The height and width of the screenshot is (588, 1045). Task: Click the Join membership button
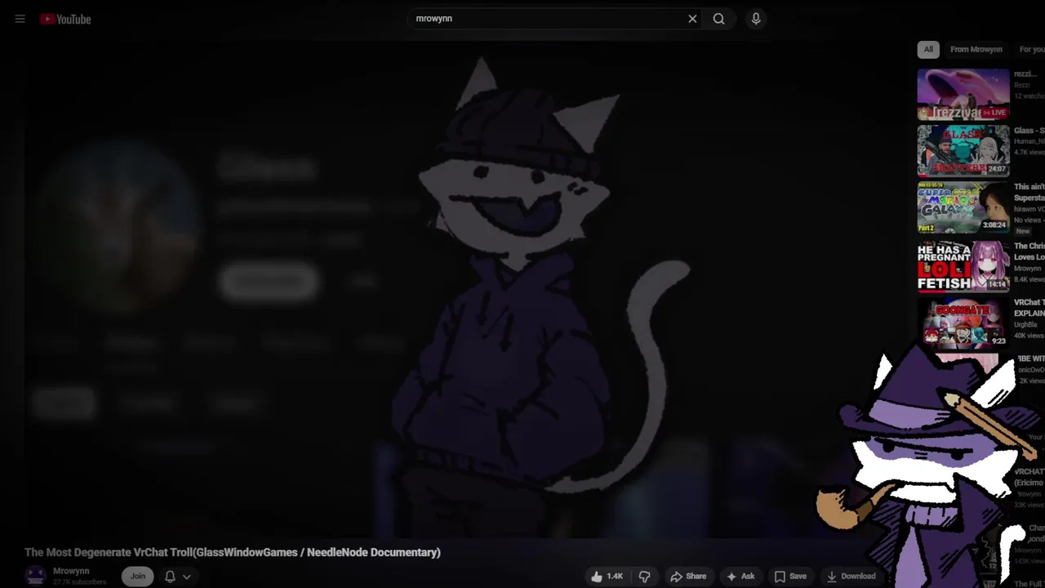point(138,577)
